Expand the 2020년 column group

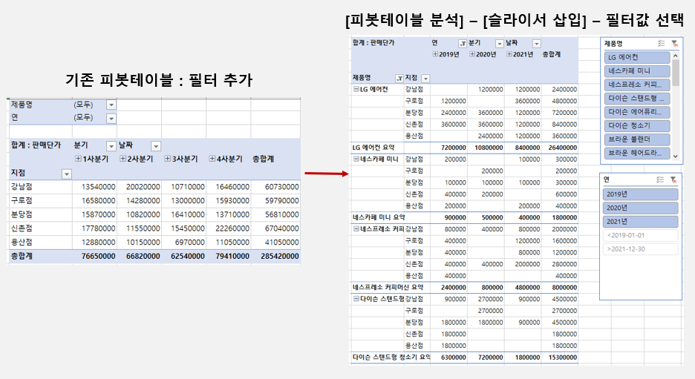(472, 54)
